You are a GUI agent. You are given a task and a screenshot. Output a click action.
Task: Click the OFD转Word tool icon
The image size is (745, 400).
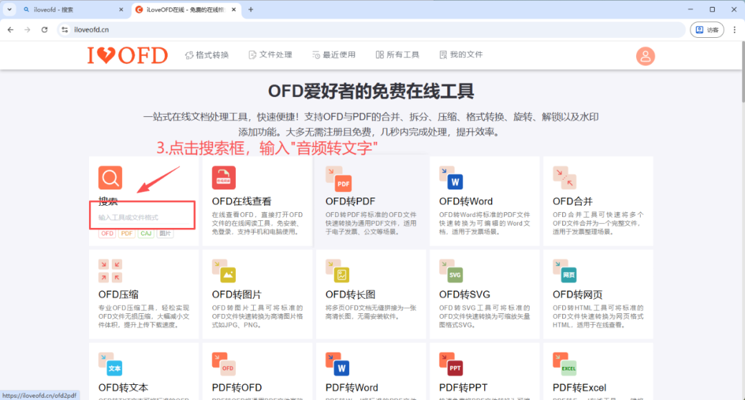pos(453,180)
